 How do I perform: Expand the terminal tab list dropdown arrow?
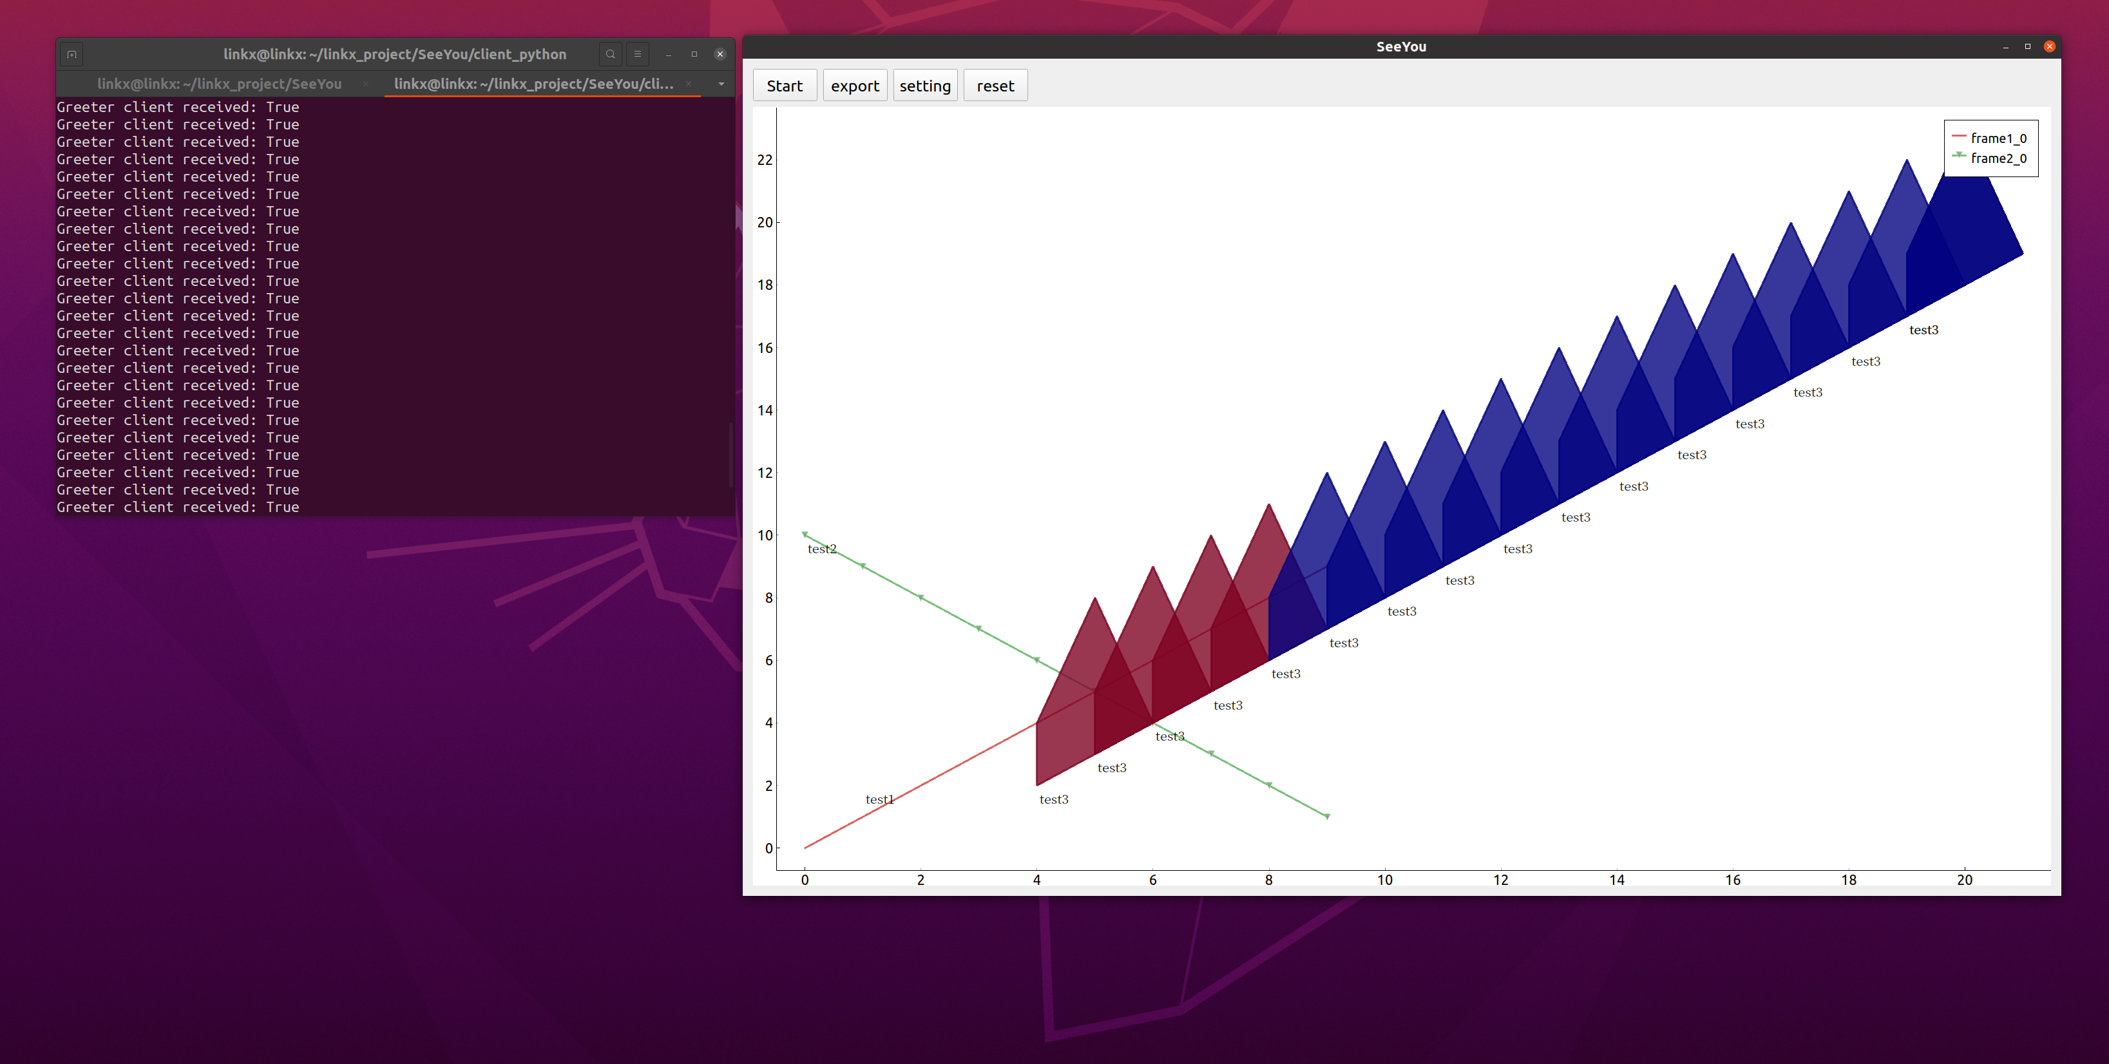[721, 84]
